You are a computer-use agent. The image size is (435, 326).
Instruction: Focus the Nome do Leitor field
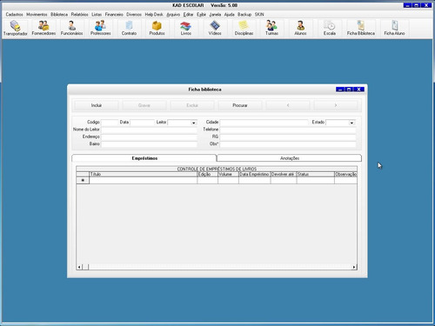149,130
